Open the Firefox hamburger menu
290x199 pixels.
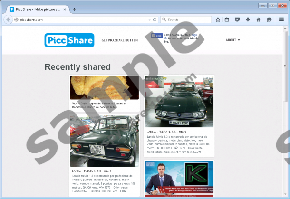(x=281, y=19)
